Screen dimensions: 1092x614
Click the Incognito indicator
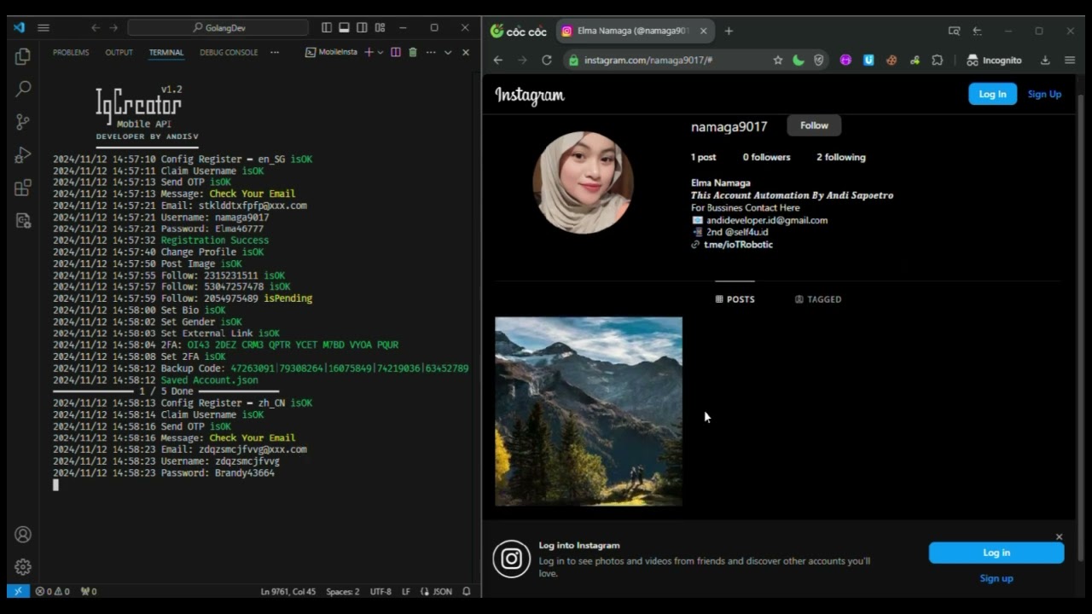tap(994, 61)
